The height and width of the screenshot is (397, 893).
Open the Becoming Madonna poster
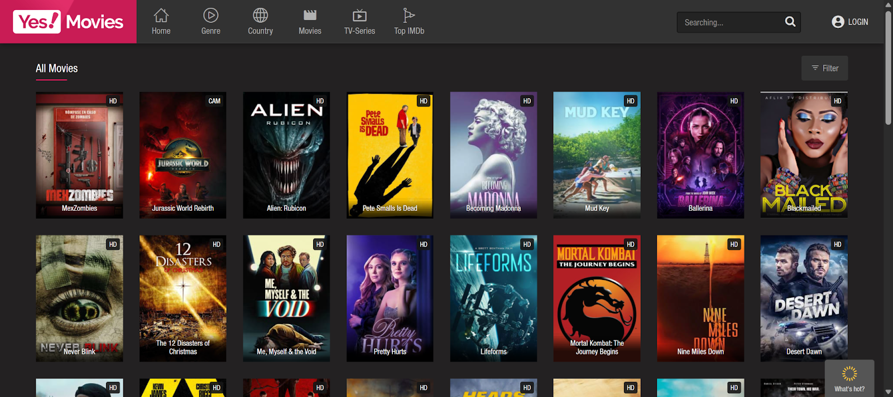coord(493,155)
